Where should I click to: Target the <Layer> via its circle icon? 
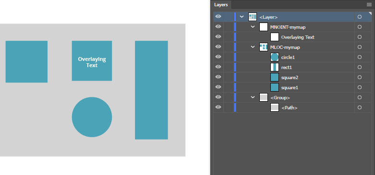pyautogui.click(x=360, y=17)
